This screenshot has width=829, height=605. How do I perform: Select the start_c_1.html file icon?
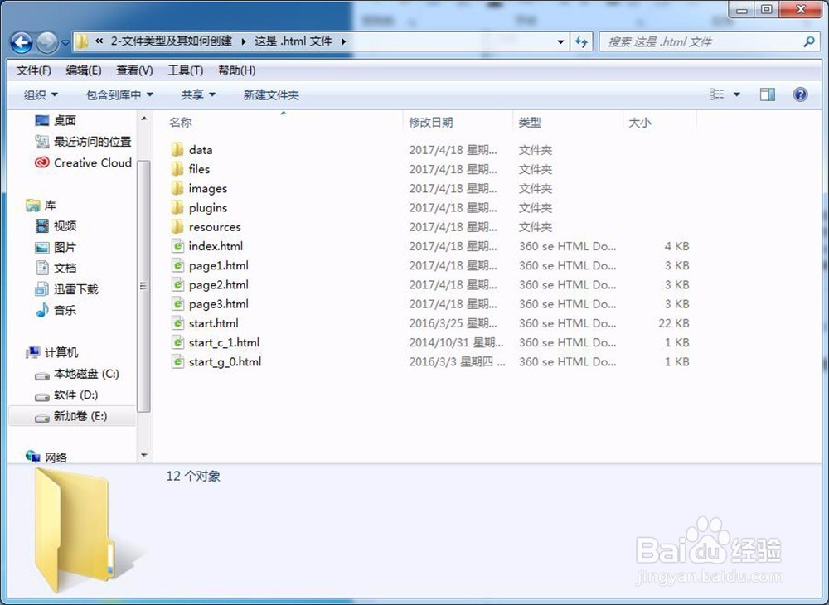pyautogui.click(x=178, y=342)
